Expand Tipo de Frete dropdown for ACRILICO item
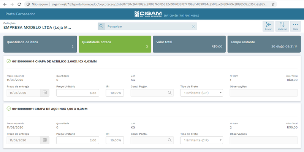304x152 pixels. [x=202, y=93]
